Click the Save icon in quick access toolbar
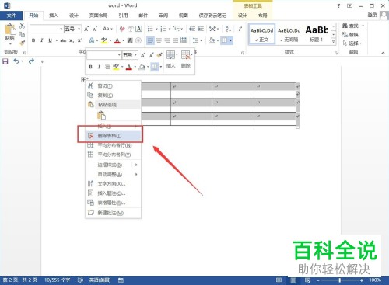 click(x=5, y=61)
